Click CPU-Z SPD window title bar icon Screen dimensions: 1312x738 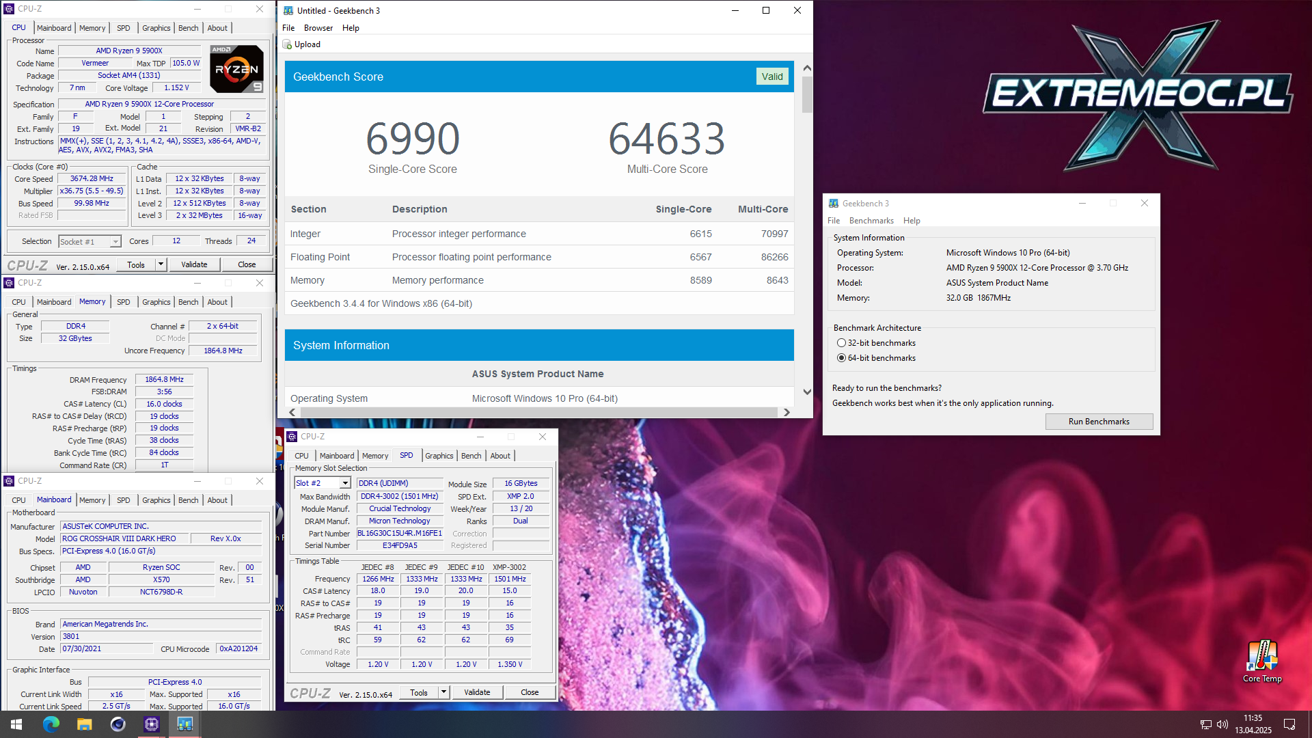pyautogui.click(x=292, y=437)
